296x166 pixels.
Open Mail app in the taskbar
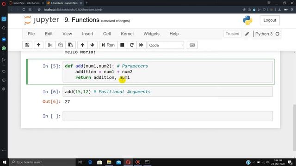coord(118,162)
